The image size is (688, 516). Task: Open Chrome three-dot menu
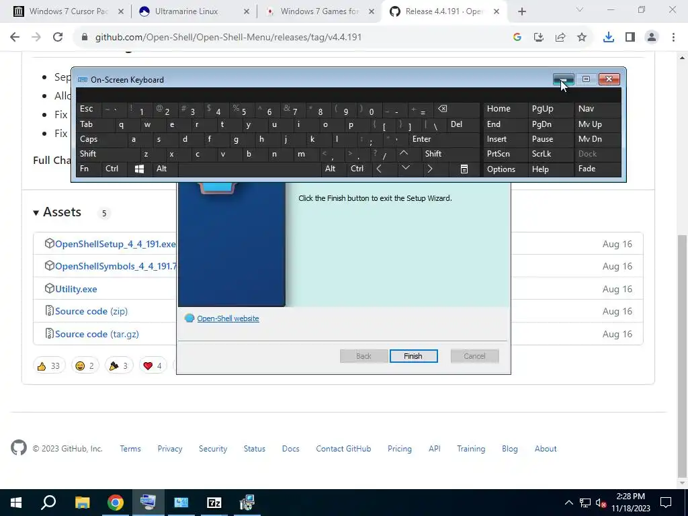point(673,38)
